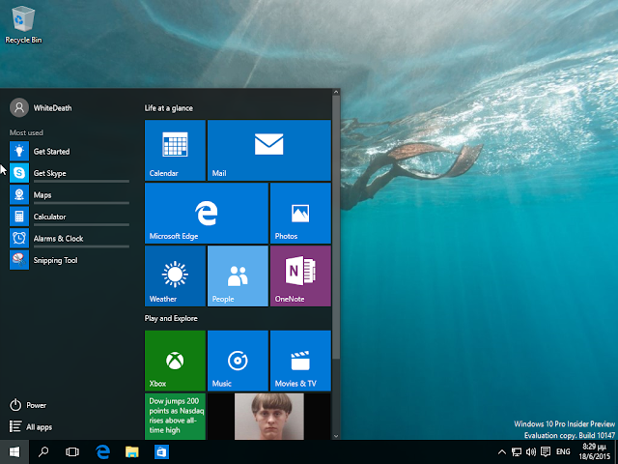Open the Calendar tile
The width and height of the screenshot is (618, 464).
click(175, 151)
